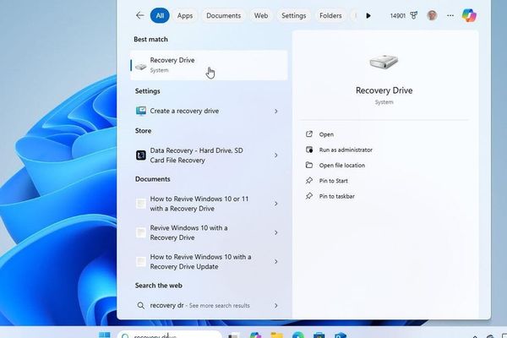Click the Open file location folder icon
The height and width of the screenshot is (338, 507).
pos(309,165)
